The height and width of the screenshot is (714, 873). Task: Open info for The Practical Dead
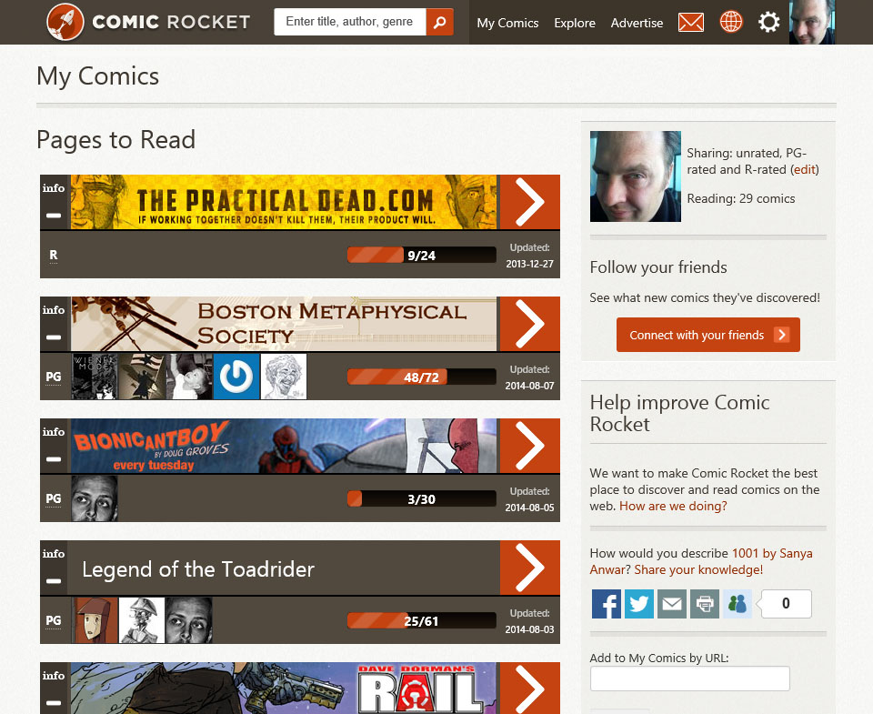point(54,188)
